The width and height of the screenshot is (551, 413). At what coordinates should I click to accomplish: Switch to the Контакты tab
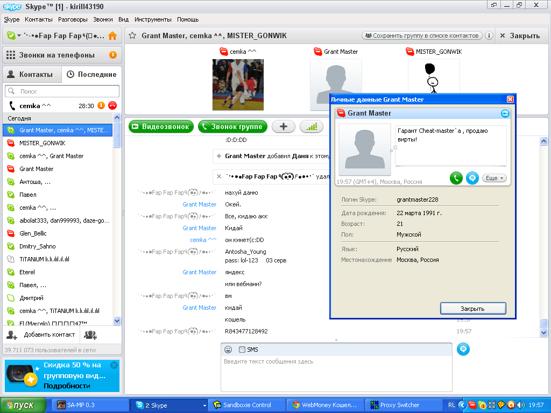32,74
